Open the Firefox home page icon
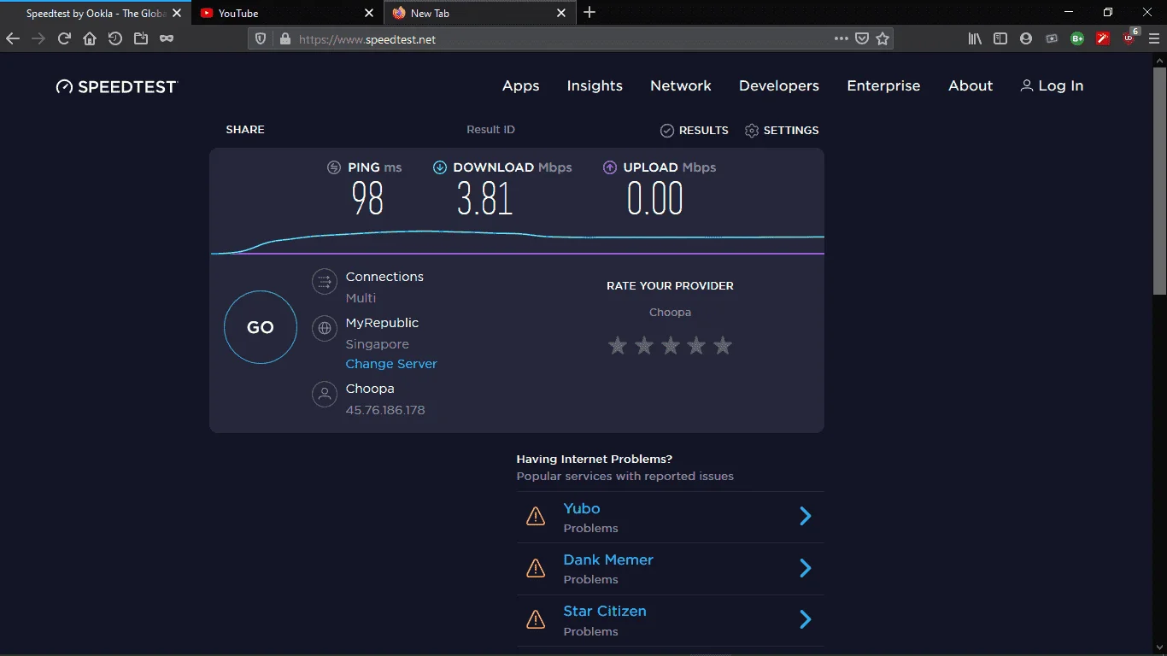 pyautogui.click(x=90, y=38)
